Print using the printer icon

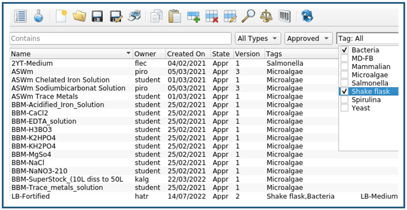[x=134, y=16]
